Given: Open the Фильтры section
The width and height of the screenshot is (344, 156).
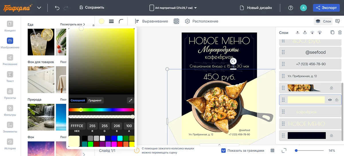Looking at the screenshot, I should point(10,110).
